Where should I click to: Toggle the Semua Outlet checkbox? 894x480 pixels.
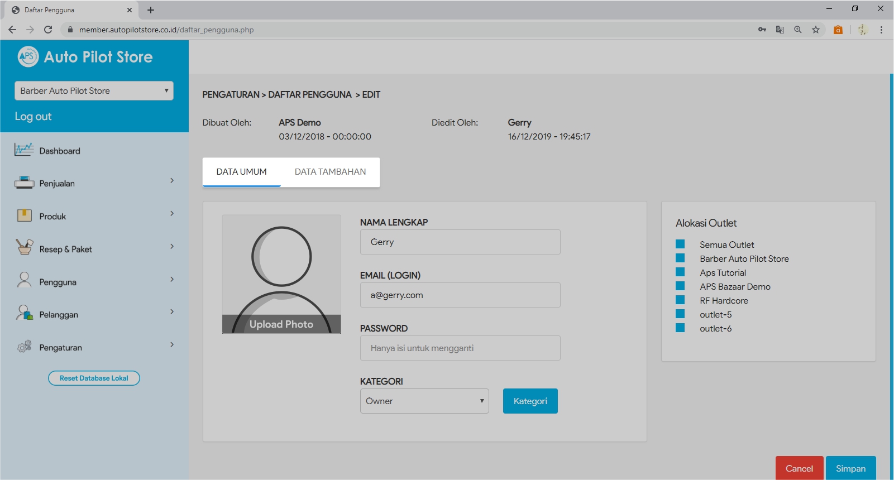[680, 244]
